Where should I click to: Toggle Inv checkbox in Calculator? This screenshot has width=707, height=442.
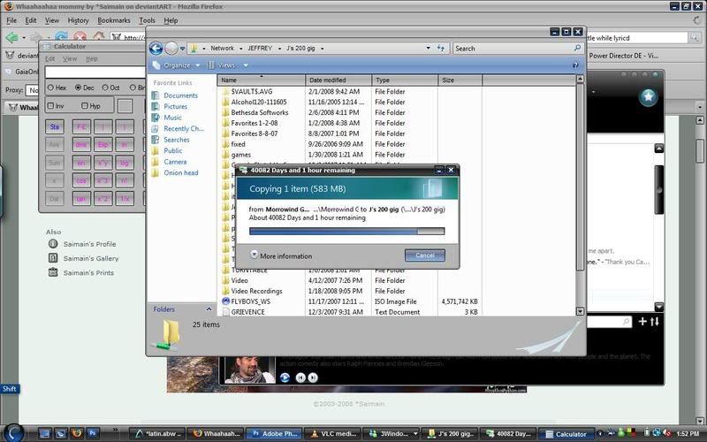[x=50, y=106]
